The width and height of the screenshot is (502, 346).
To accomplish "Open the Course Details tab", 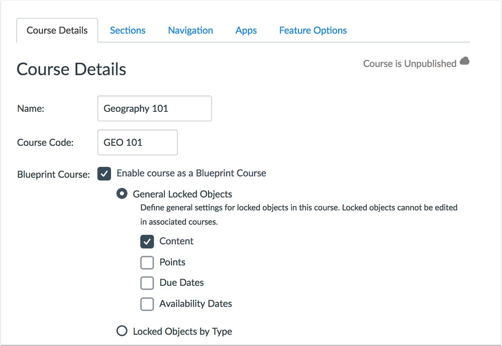I will click(x=57, y=31).
